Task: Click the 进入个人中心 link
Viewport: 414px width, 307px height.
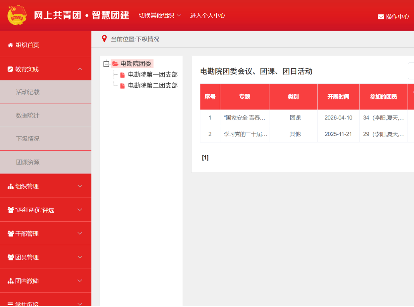Action: coord(207,16)
